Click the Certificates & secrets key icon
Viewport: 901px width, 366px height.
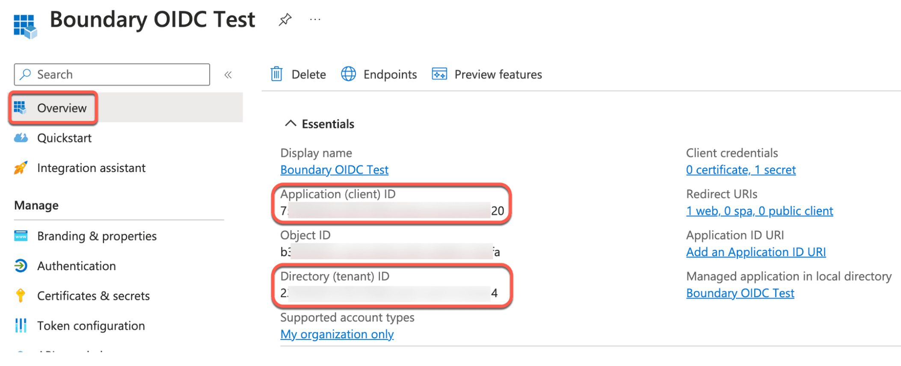[21, 295]
